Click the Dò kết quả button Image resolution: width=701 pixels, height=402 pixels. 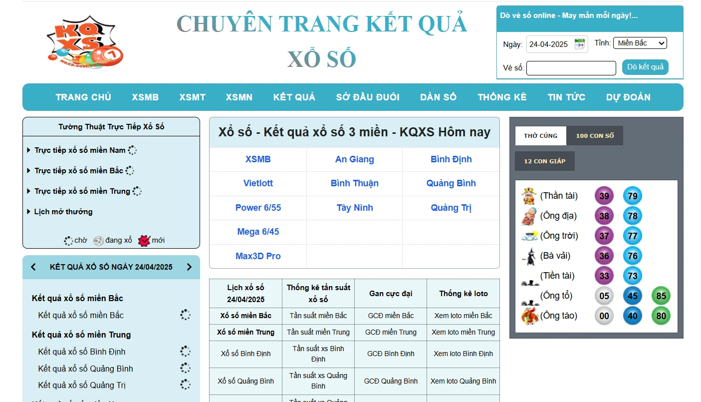(645, 67)
